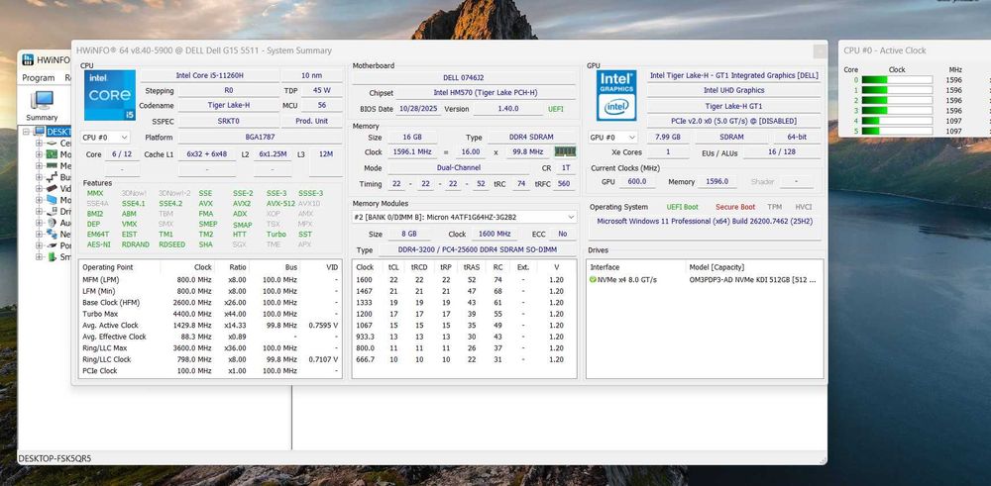Click the Intel Core i5 logo

110,95
